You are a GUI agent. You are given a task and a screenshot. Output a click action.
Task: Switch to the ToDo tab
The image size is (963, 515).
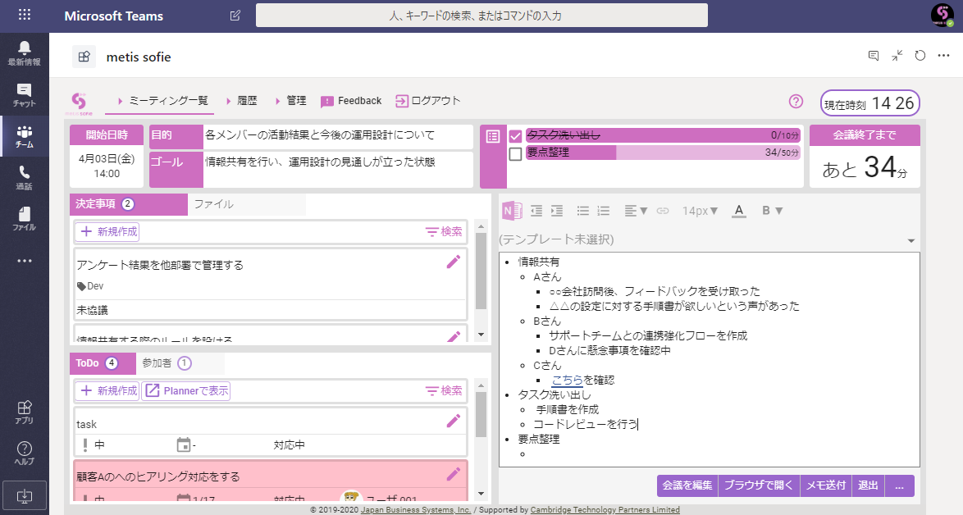click(x=103, y=363)
